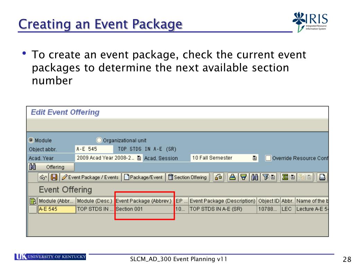Click the Event Package / Events edit button
The height and width of the screenshot is (266, 355).
[x=90, y=177]
